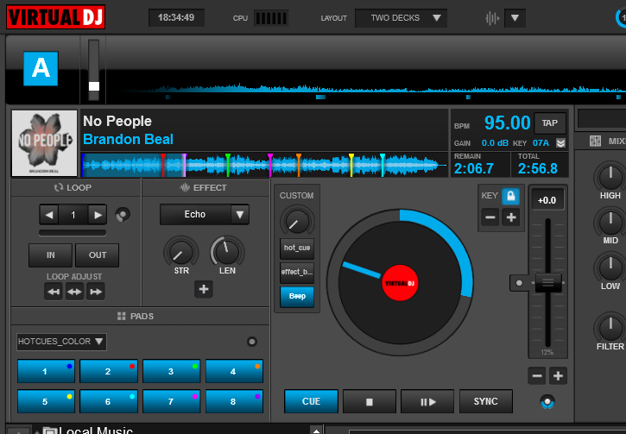Adjust the LOW EQ knob
626x434 pixels.
click(610, 267)
